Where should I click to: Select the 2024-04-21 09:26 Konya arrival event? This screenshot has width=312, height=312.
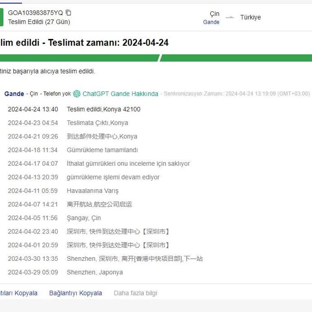tap(102, 136)
